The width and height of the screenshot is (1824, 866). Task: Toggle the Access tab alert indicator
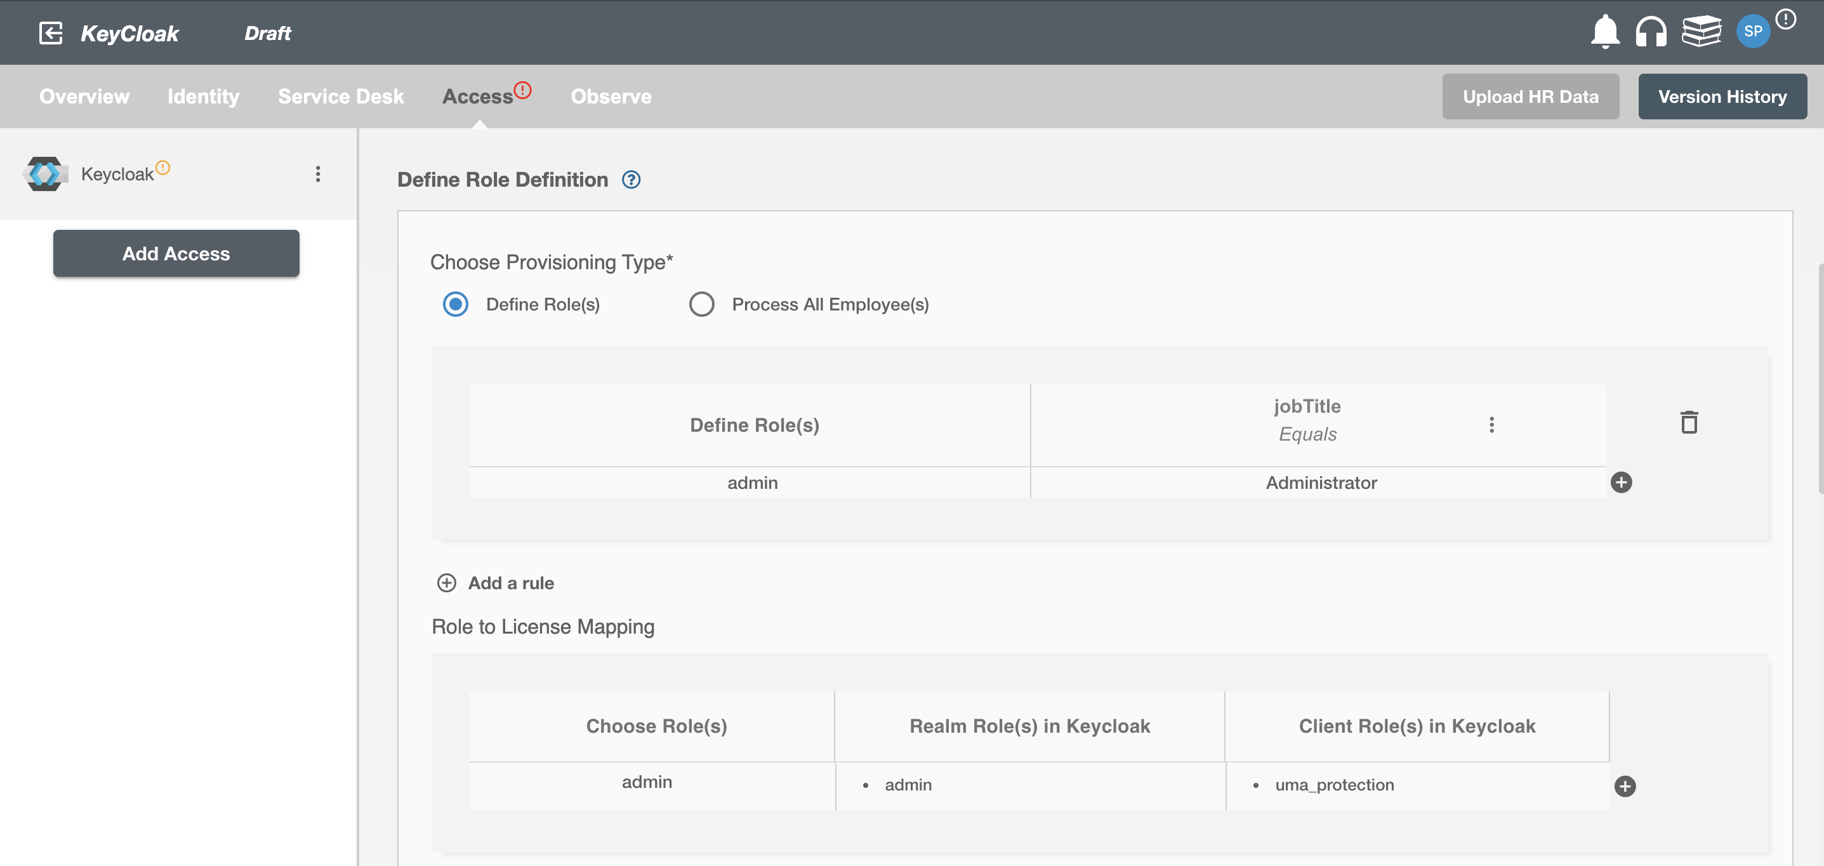(522, 90)
